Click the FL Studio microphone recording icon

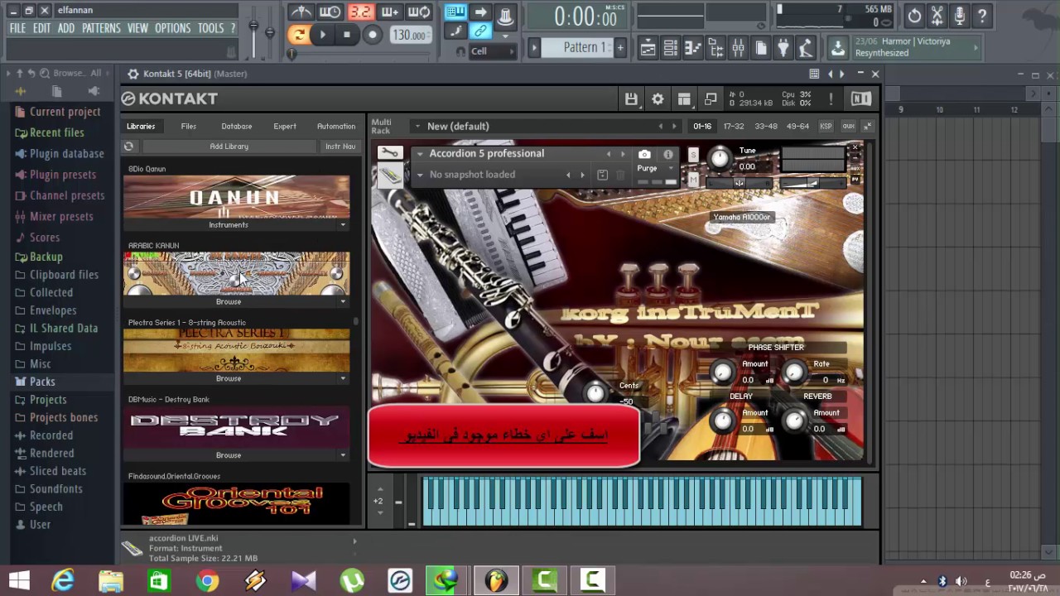[x=960, y=15]
